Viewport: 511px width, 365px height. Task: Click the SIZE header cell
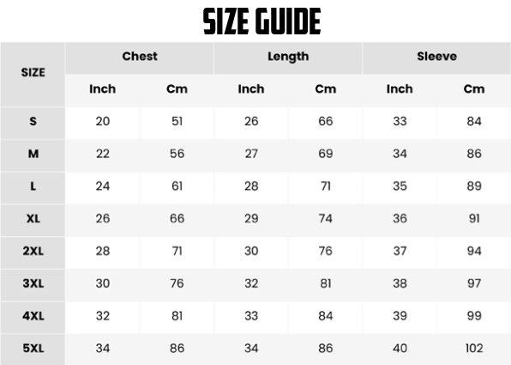33,72
